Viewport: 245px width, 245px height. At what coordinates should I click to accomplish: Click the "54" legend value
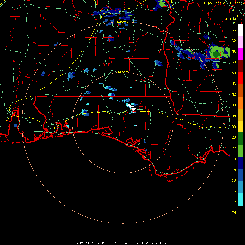pos(234,62)
